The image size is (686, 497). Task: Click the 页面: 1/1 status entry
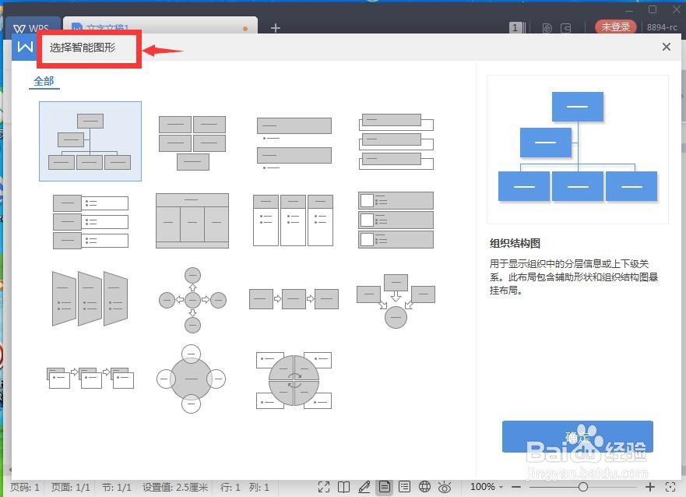coord(70,487)
